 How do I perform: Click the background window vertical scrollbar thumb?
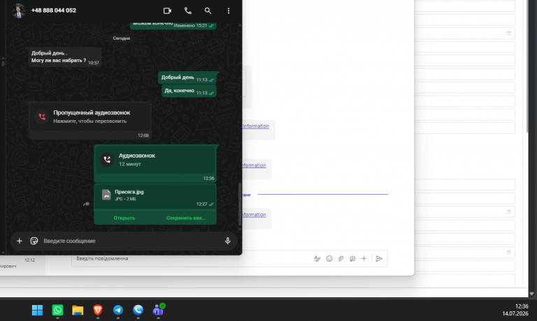(527, 67)
